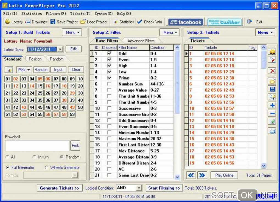Open Statistics chart toolbar icon

click(115, 22)
